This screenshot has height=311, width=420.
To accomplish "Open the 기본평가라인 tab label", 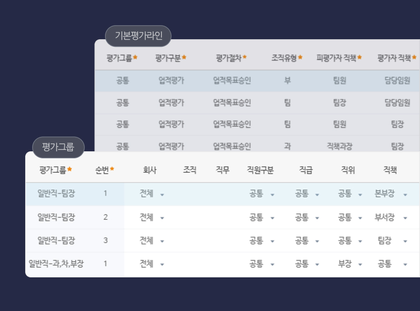I will (x=138, y=36).
